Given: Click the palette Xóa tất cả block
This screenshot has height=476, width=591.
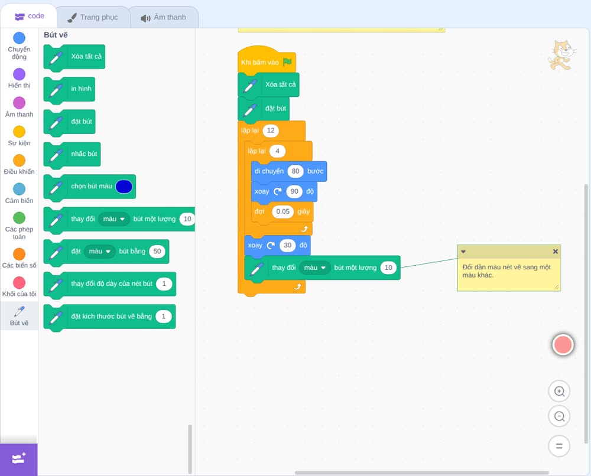Looking at the screenshot, I should click(74, 57).
